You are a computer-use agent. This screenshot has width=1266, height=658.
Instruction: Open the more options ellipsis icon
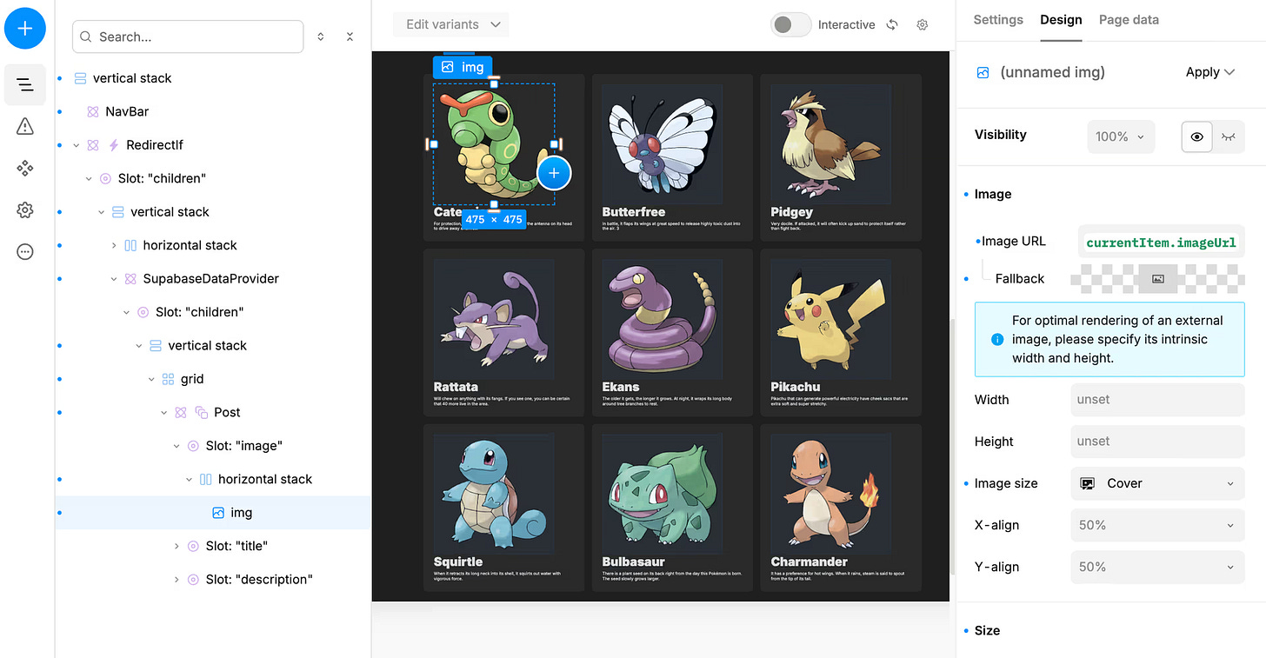[25, 252]
